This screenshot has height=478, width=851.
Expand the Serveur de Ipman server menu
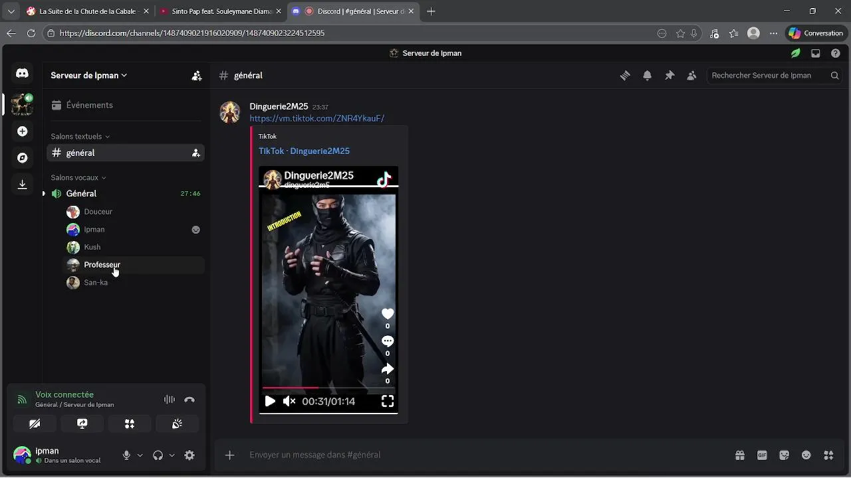[89, 76]
